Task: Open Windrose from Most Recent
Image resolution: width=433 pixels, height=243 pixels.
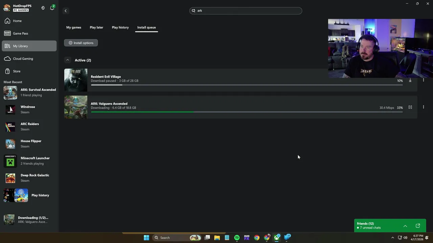Action: [30, 109]
